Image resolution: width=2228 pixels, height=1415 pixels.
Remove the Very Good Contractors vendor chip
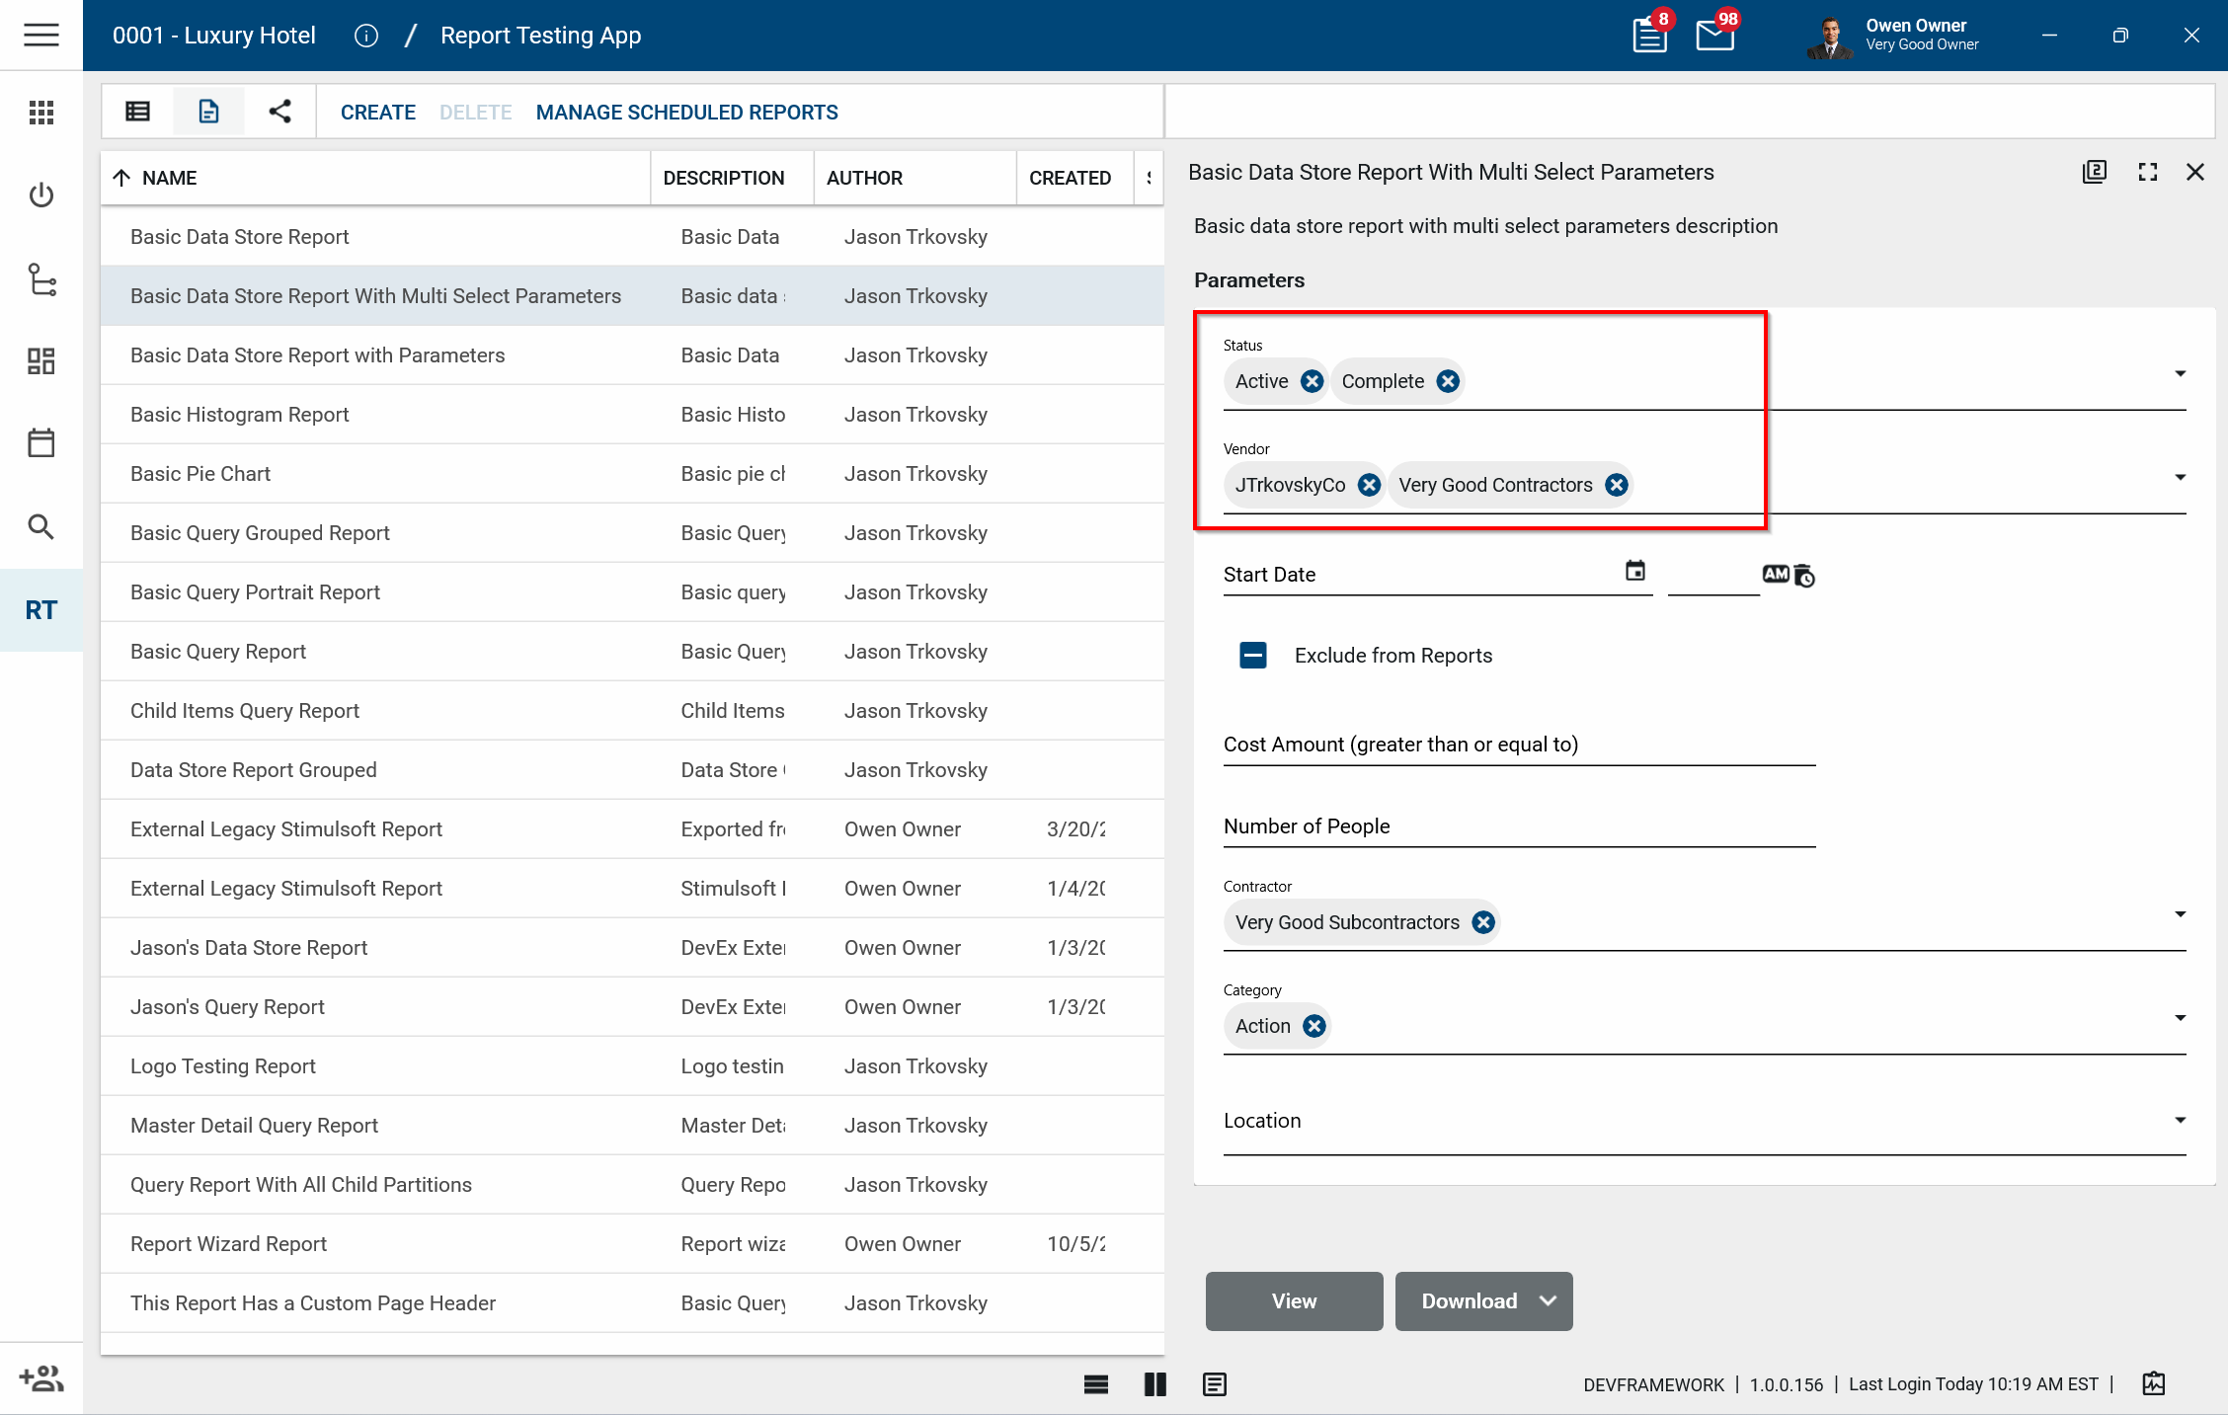click(x=1616, y=485)
